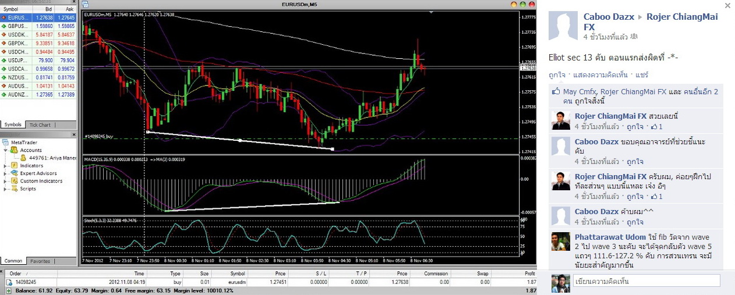Screen dimensions: 735x295
Task: Click the Custom Indicators icon in Navigator
Action: click(x=16, y=181)
